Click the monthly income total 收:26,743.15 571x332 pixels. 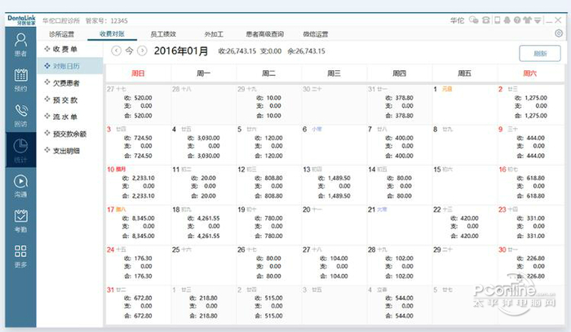[237, 51]
